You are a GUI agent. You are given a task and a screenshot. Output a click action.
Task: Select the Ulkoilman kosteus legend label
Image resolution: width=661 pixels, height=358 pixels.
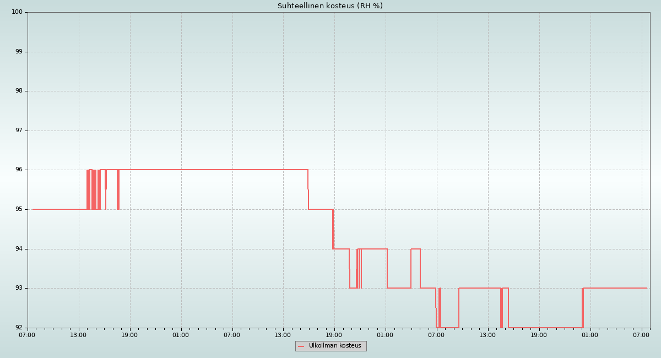pos(334,346)
